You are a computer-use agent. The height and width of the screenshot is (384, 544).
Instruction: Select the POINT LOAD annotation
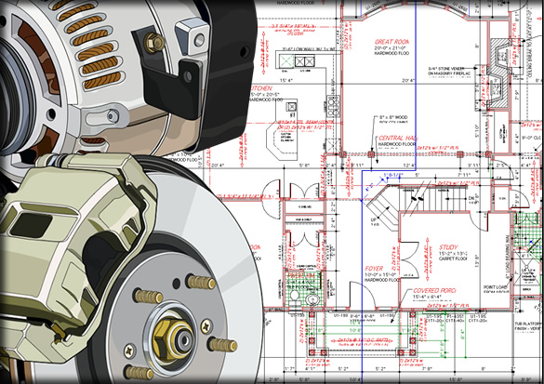[496, 287]
